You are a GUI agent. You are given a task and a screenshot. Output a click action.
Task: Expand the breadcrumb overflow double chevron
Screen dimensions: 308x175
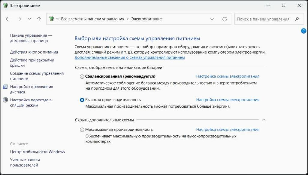(58, 19)
